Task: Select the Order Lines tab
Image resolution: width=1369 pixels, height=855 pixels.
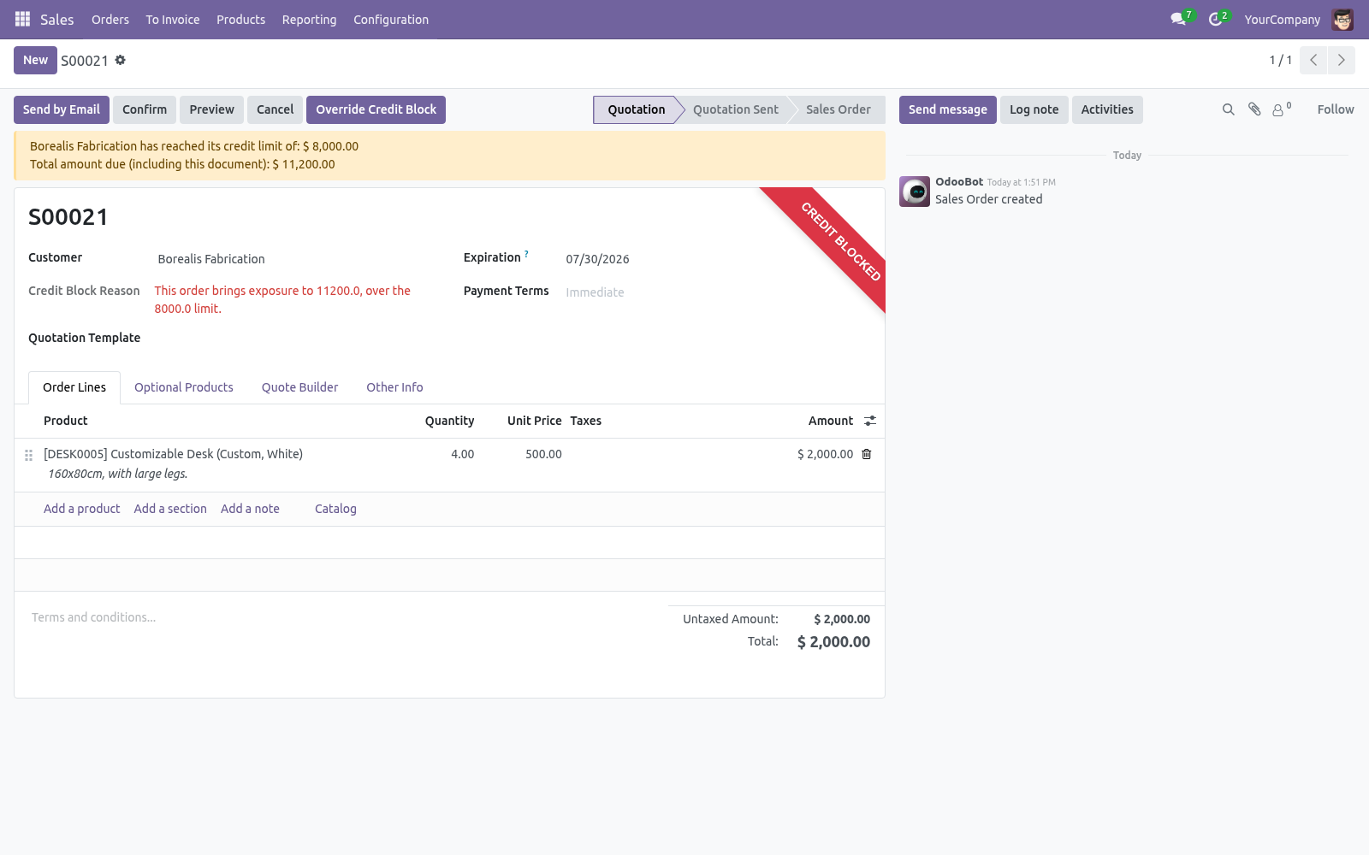Action: [x=74, y=387]
